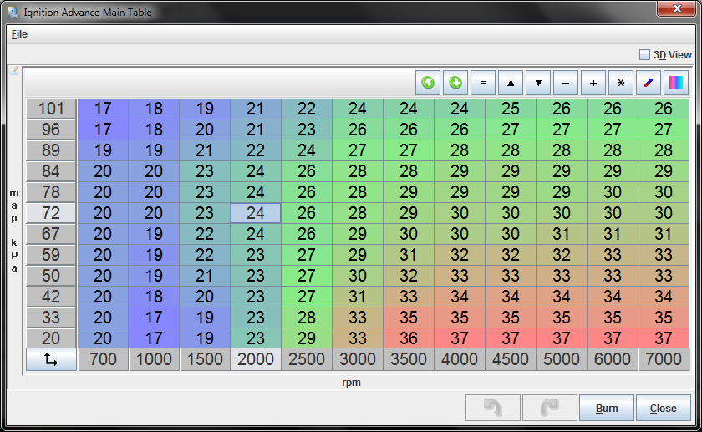
Task: Select the 2000 rpm column header
Action: [x=256, y=359]
